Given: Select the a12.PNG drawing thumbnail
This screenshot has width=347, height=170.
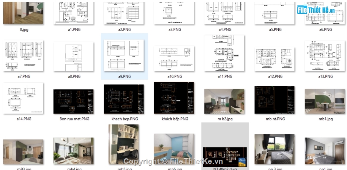Looking at the screenshot, I should [x=274, y=59].
